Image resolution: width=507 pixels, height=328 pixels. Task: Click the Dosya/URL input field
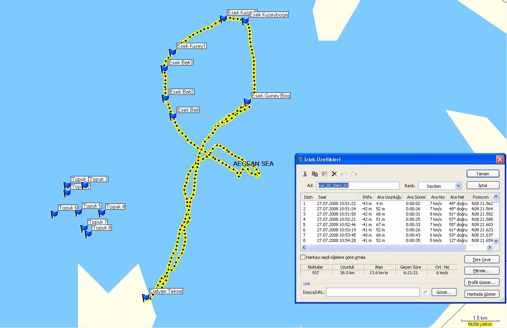click(373, 292)
